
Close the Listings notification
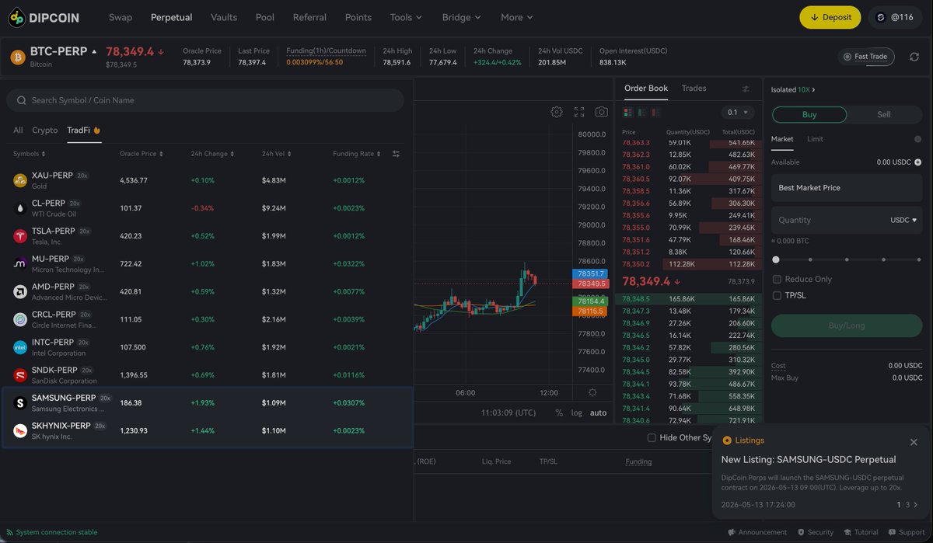pyautogui.click(x=914, y=441)
